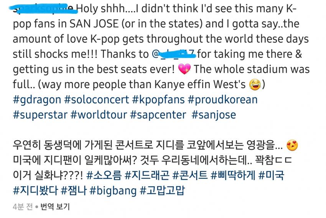
Task: Open the #소오름 hashtag
Action: pos(104,175)
